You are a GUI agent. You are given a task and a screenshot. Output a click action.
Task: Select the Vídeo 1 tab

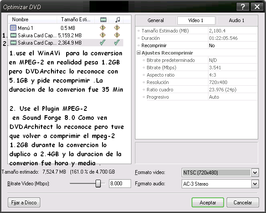click(196, 20)
